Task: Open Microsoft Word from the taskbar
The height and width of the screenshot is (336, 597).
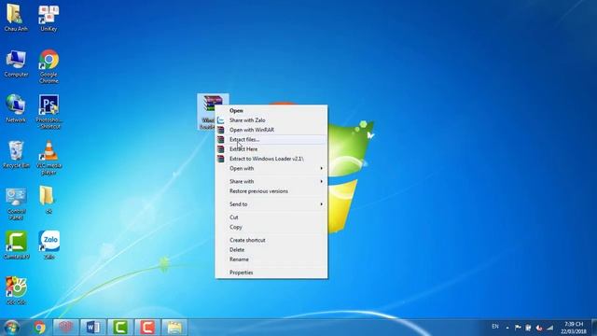Action: [93, 328]
